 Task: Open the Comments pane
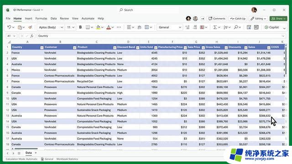(x=217, y=19)
